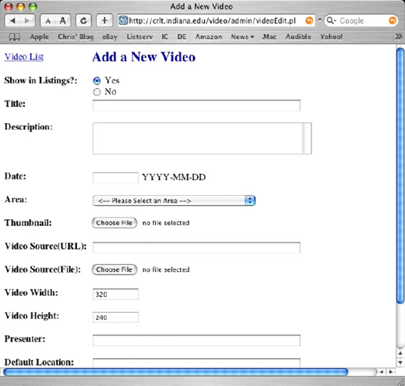Click the URL address bar text
Screen dimensions: 405x386
[x=212, y=20]
